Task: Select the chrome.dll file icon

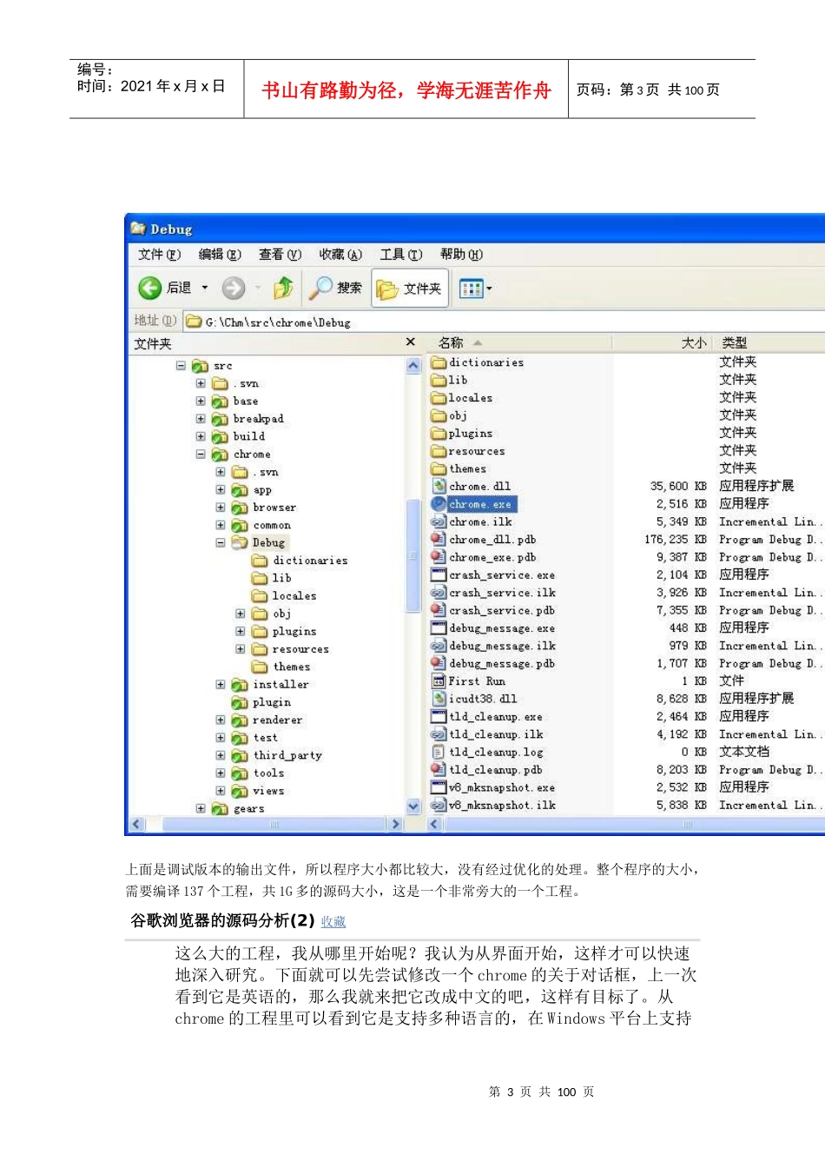Action: (439, 487)
